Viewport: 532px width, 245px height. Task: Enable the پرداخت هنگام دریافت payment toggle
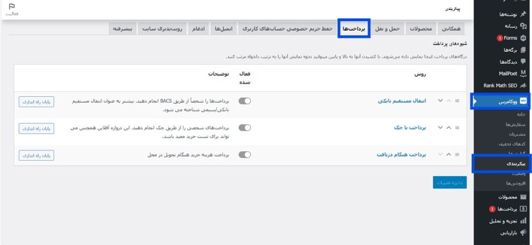point(245,155)
